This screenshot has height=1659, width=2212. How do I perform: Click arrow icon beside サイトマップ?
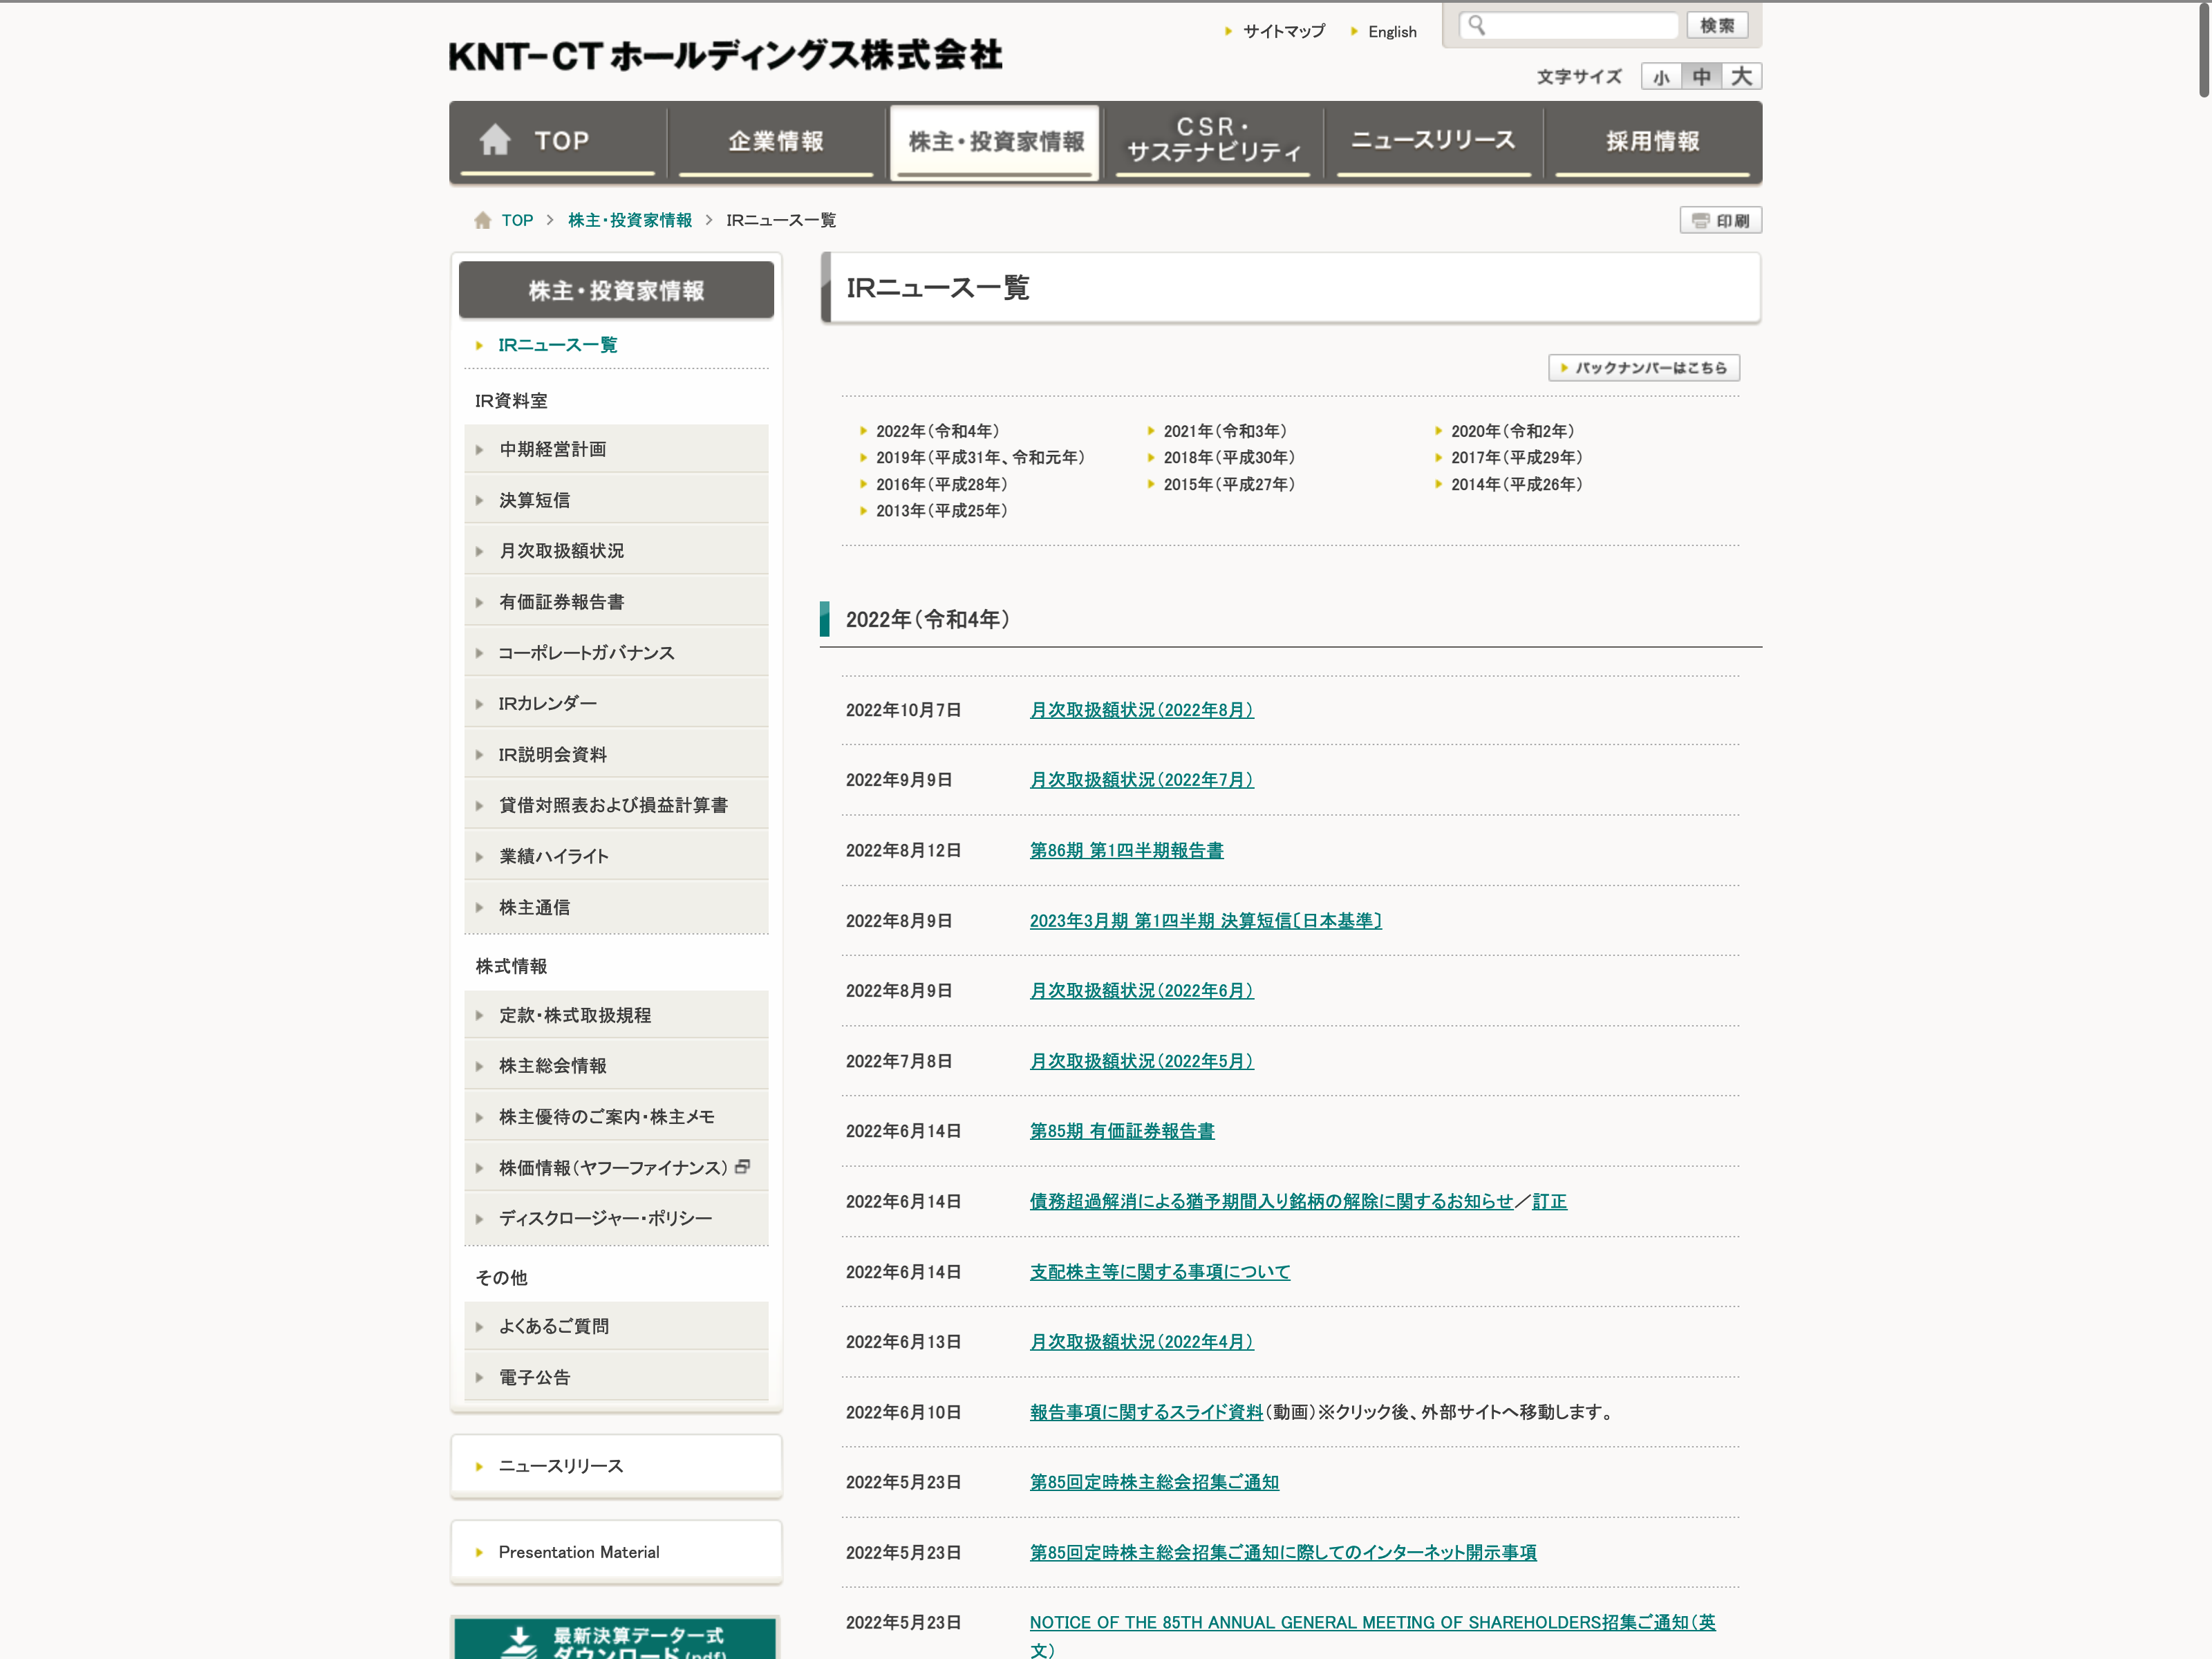point(1228,31)
